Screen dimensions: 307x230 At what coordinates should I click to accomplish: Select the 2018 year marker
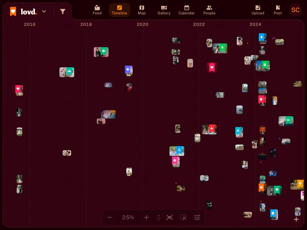(x=86, y=24)
